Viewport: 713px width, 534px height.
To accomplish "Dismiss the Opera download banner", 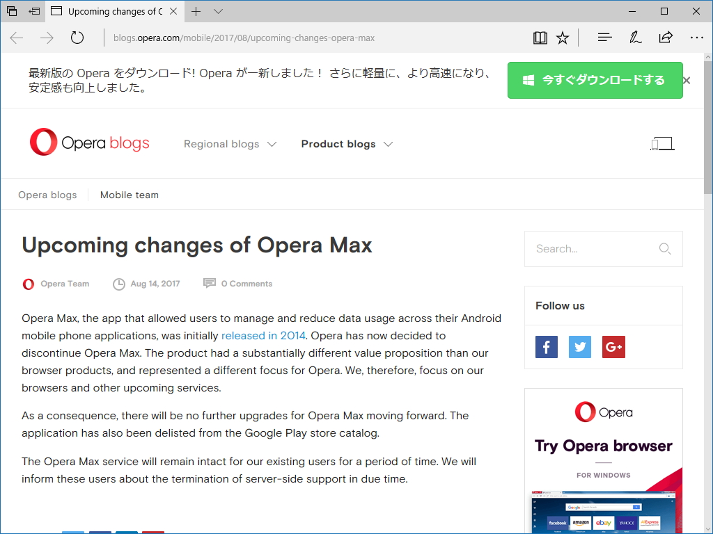I will 687,81.
